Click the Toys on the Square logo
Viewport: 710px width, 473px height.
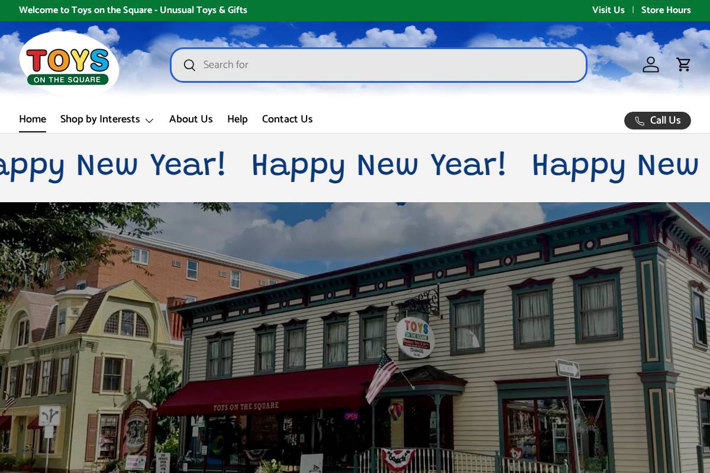[x=69, y=63]
